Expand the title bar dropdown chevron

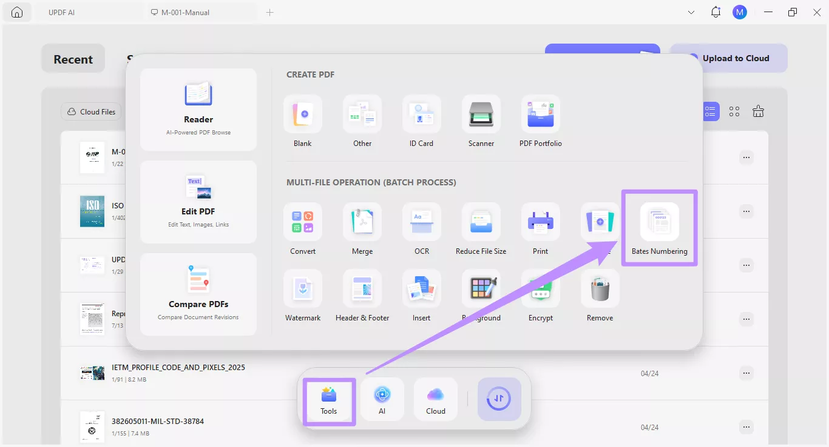(x=691, y=12)
